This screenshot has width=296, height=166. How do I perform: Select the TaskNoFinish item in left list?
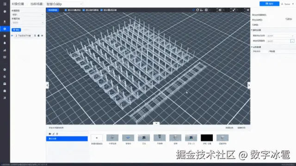pos(24,36)
